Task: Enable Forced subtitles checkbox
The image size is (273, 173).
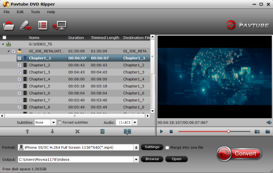Action: (60, 123)
